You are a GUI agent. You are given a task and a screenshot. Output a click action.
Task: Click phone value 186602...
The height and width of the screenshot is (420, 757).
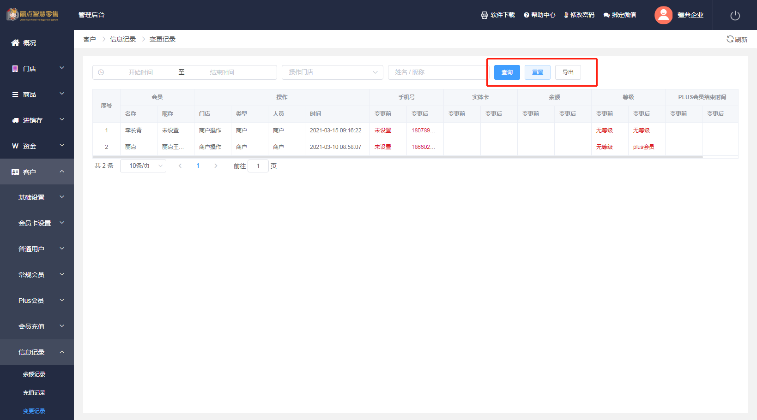423,147
